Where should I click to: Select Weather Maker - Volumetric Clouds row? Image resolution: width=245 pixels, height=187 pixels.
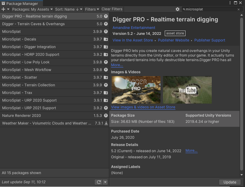(x=54, y=123)
